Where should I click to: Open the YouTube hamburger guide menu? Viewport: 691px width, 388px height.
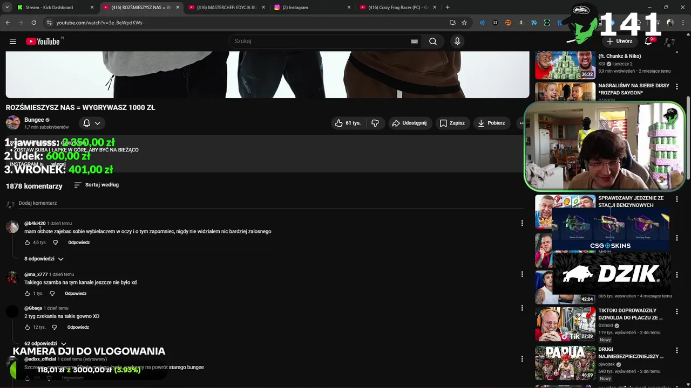[x=13, y=41]
